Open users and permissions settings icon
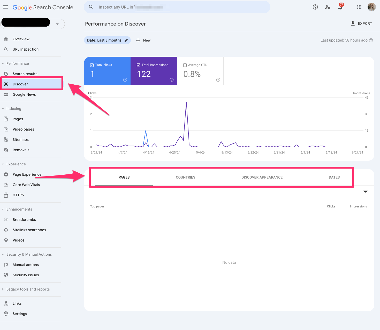The image size is (380, 330). pyautogui.click(x=328, y=7)
